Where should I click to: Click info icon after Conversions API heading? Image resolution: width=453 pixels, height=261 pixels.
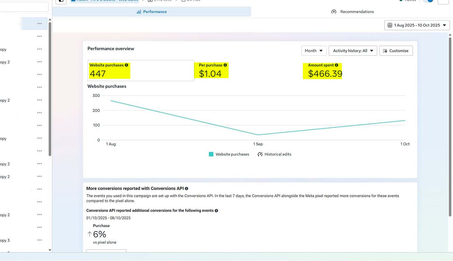coord(187,189)
